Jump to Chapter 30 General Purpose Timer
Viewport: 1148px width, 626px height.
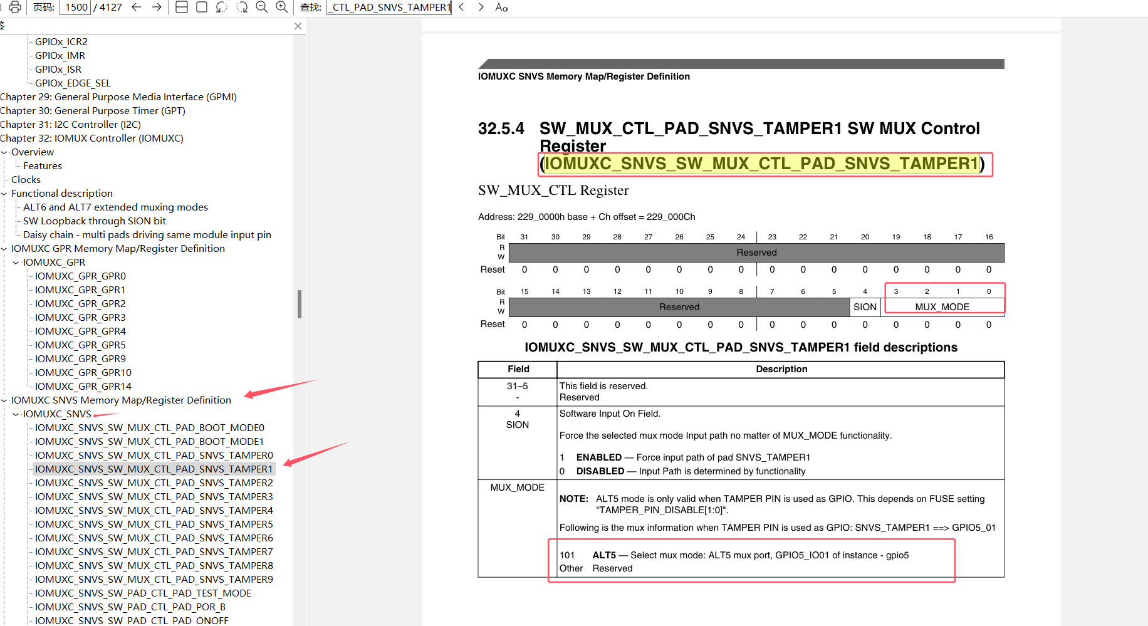[93, 111]
